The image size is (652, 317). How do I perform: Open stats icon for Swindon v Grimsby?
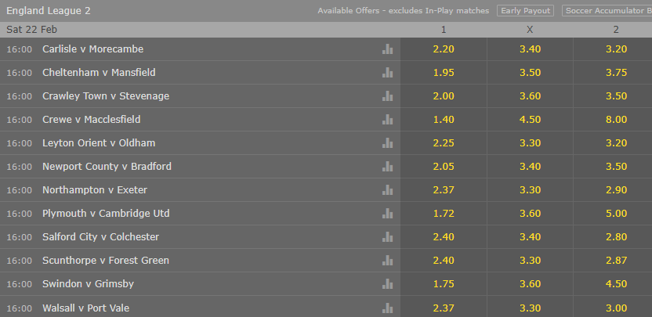(387, 284)
